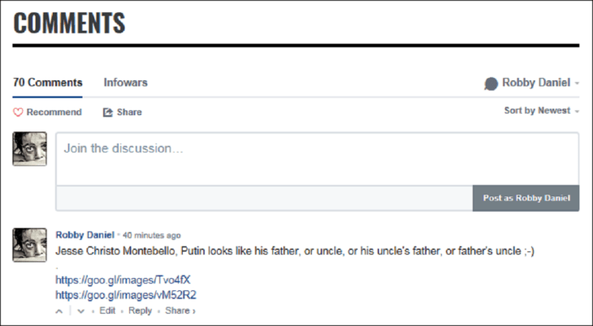Image resolution: width=593 pixels, height=326 pixels.
Task: Click Reply under the comment
Action: pyautogui.click(x=140, y=311)
